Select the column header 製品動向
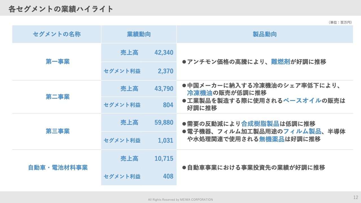The height and width of the screenshot is (203, 361). click(x=265, y=34)
